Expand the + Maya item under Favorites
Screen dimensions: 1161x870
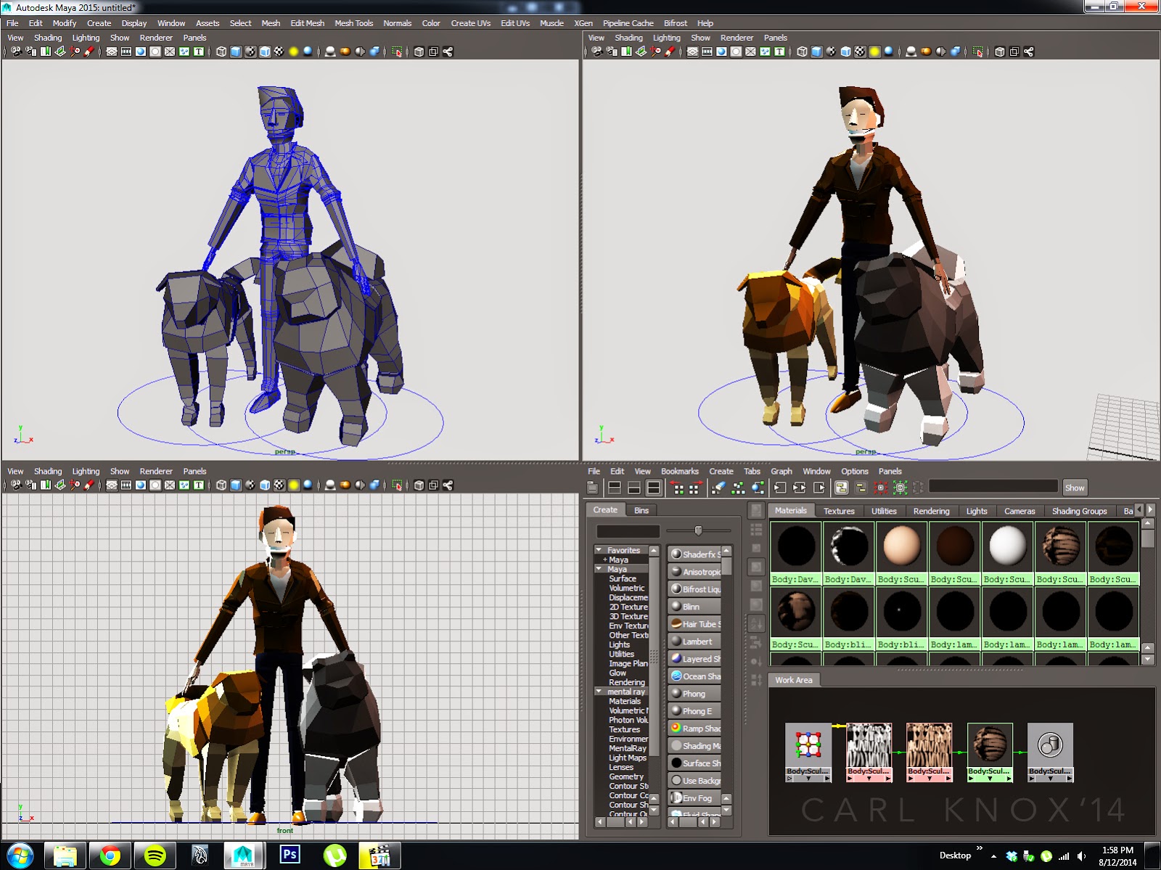tap(604, 559)
